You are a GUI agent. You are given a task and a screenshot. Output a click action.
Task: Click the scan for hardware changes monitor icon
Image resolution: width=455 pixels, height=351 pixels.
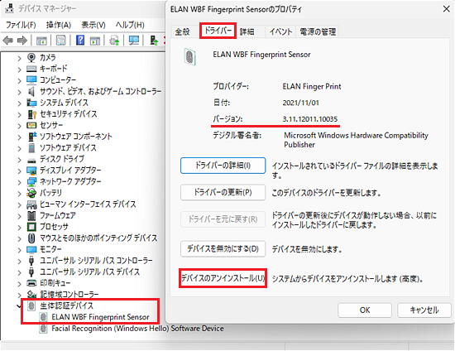pyautogui.click(x=134, y=41)
